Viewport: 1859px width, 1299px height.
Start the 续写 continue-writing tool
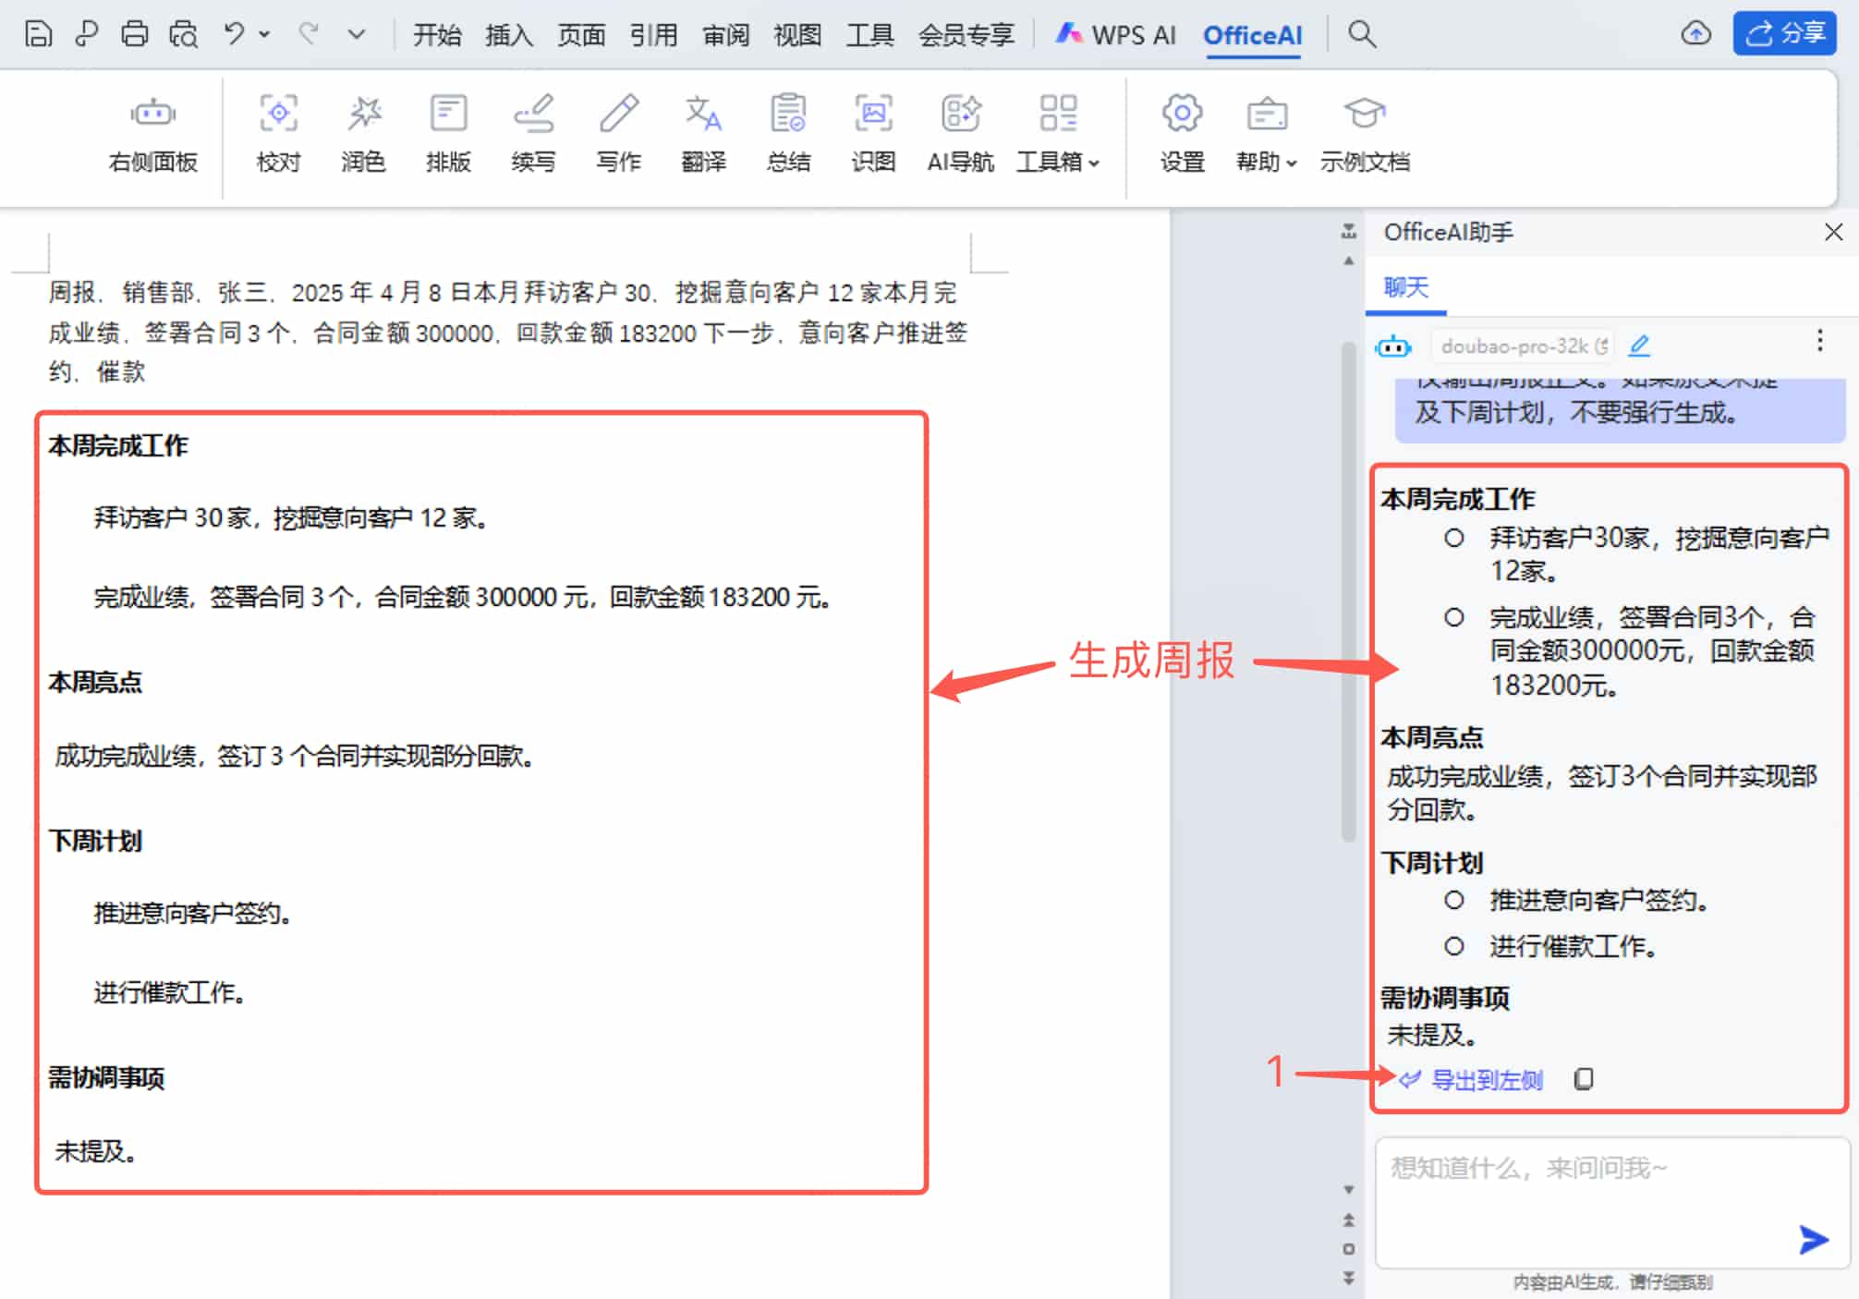click(x=533, y=132)
